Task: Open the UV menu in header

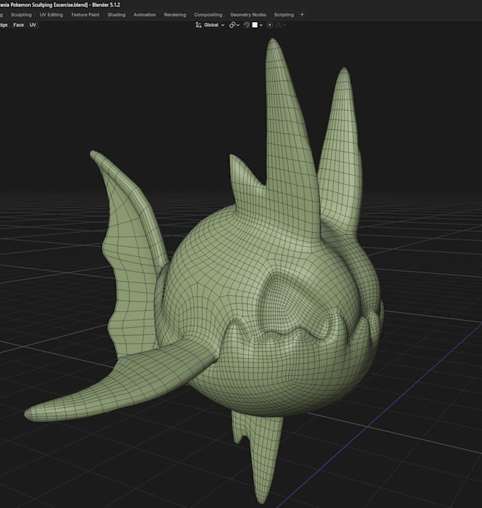Action: click(x=33, y=25)
